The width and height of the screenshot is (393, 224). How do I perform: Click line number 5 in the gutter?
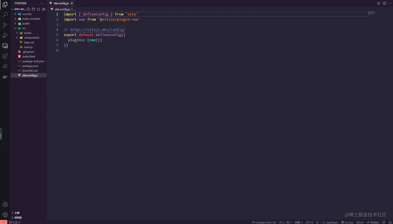(x=57, y=35)
